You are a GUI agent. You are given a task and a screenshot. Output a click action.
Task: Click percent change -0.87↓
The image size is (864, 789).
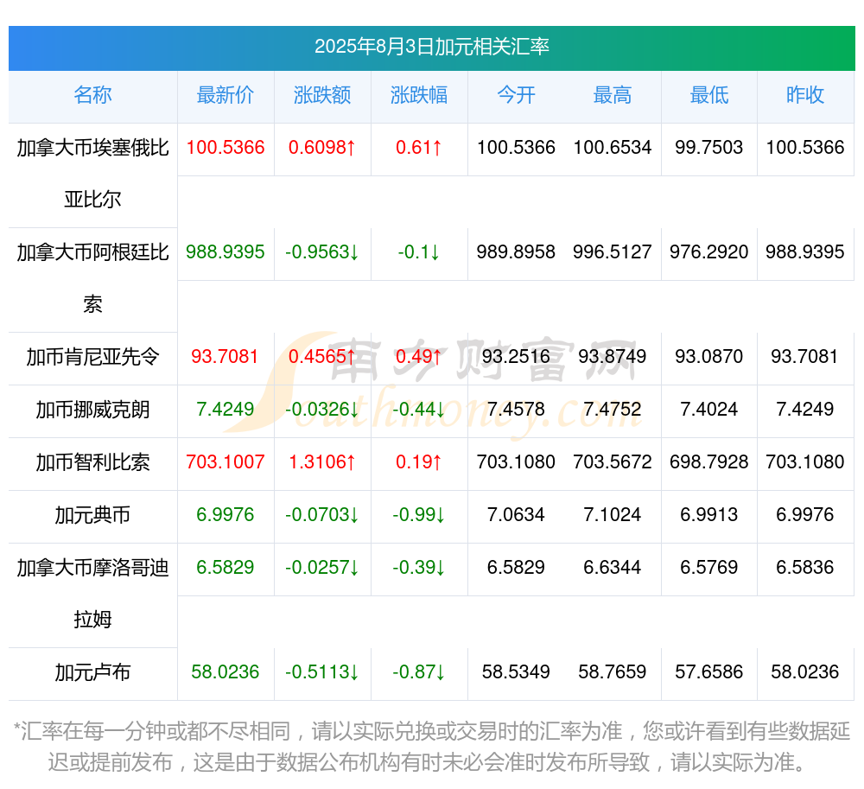[x=419, y=672]
